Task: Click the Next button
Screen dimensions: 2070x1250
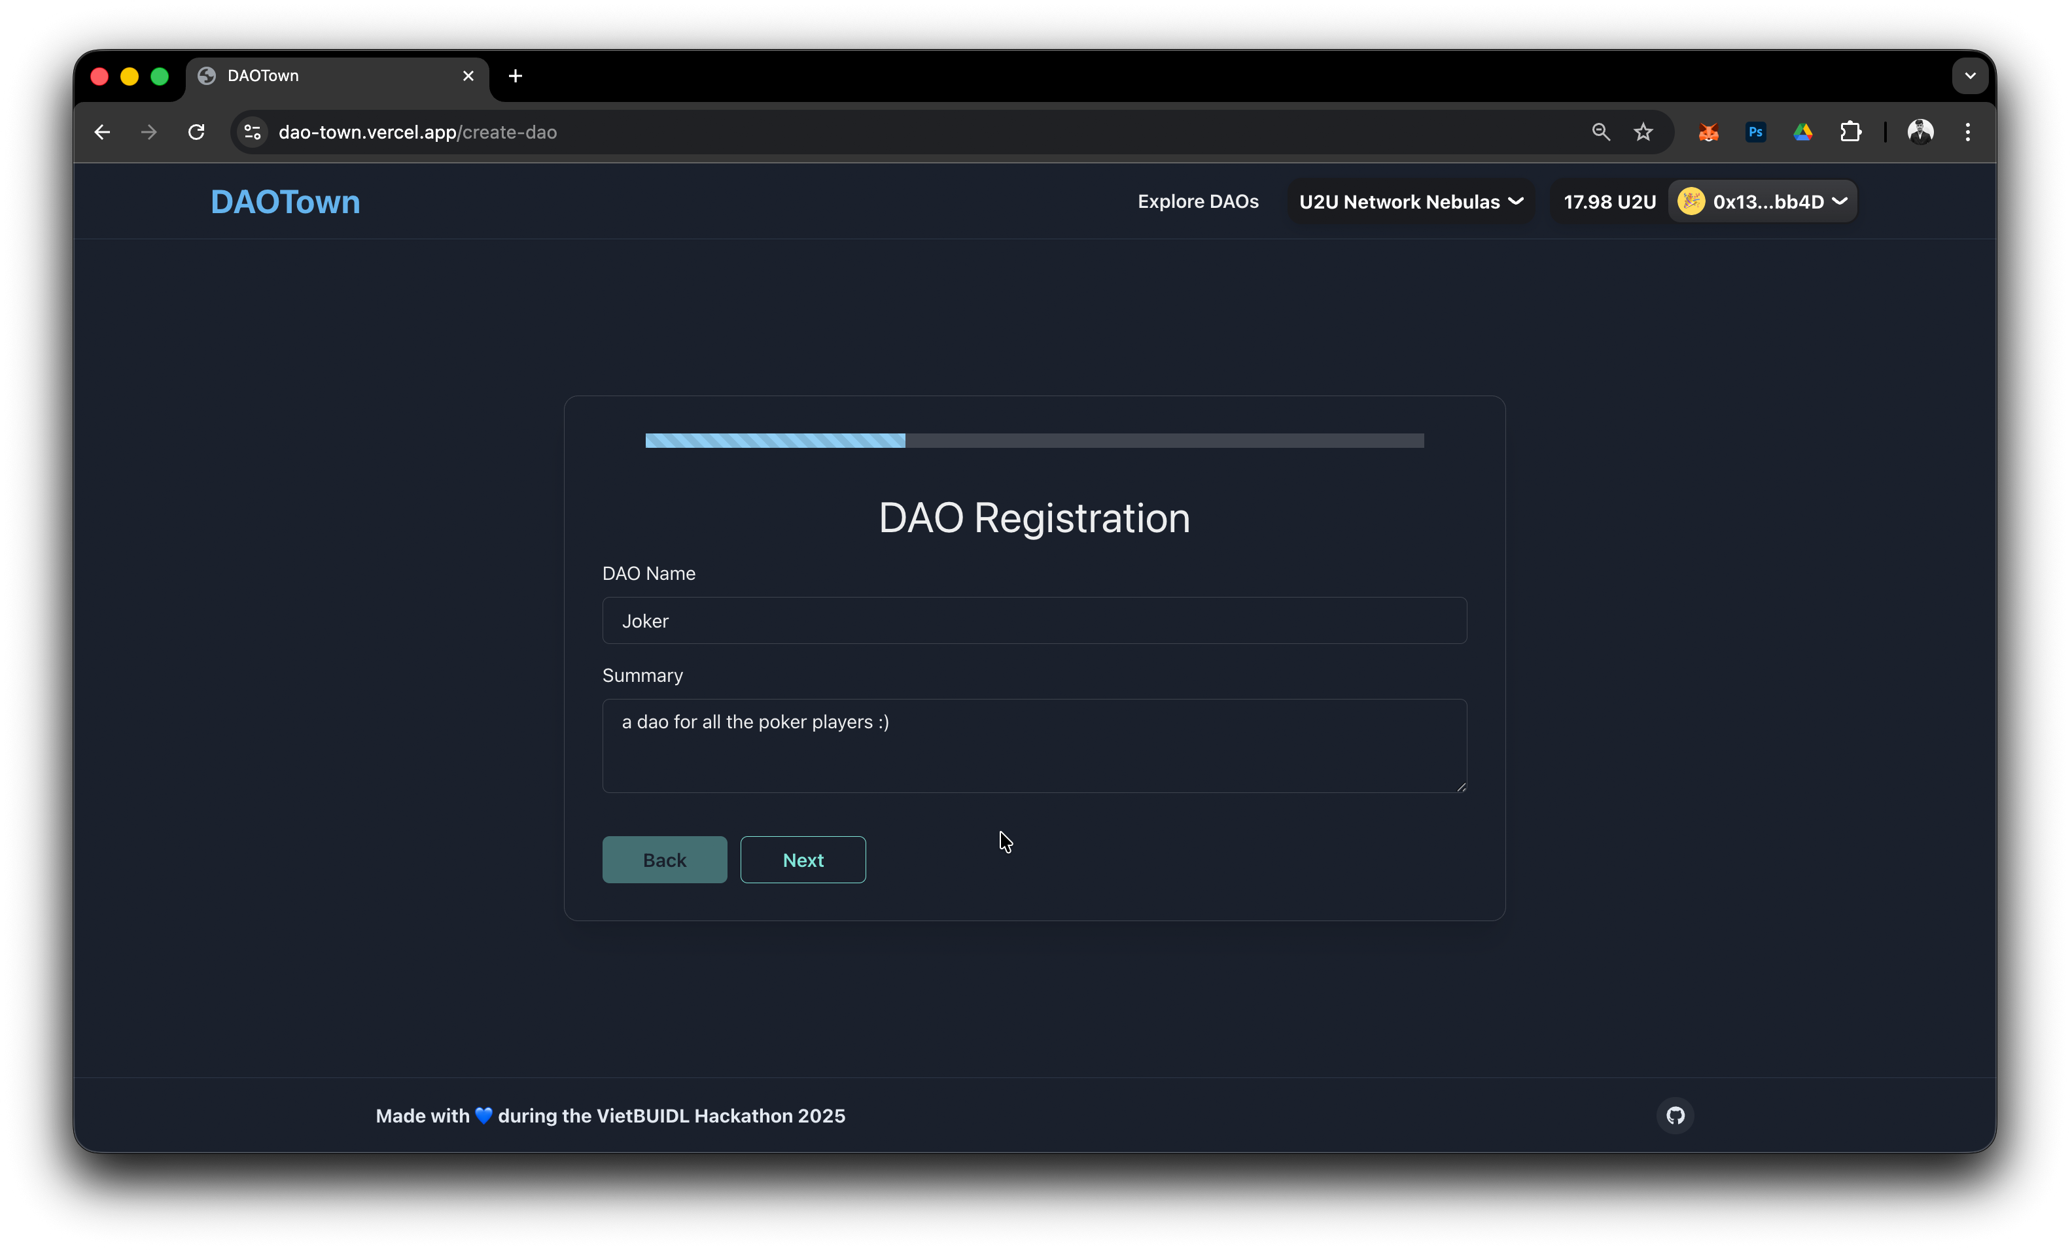Action: pos(802,860)
